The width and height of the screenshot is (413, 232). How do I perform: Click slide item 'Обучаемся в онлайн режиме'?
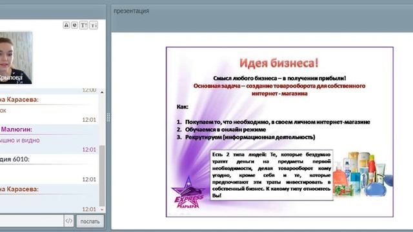click(225, 130)
